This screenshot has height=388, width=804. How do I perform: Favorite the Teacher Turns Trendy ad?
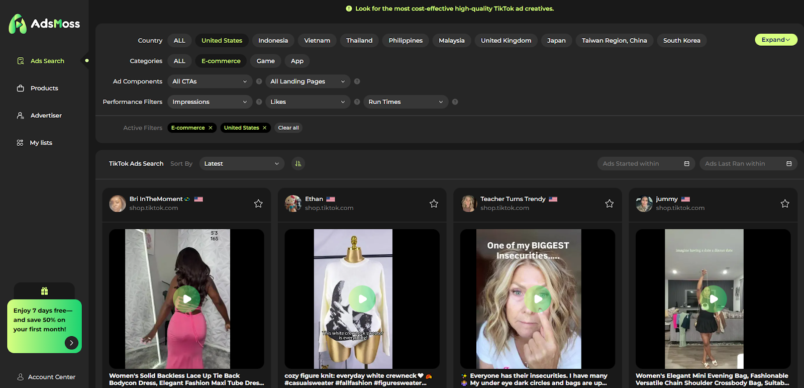pos(609,204)
